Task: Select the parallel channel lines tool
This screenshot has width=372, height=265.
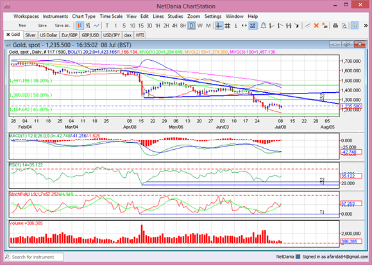Action: [288, 26]
